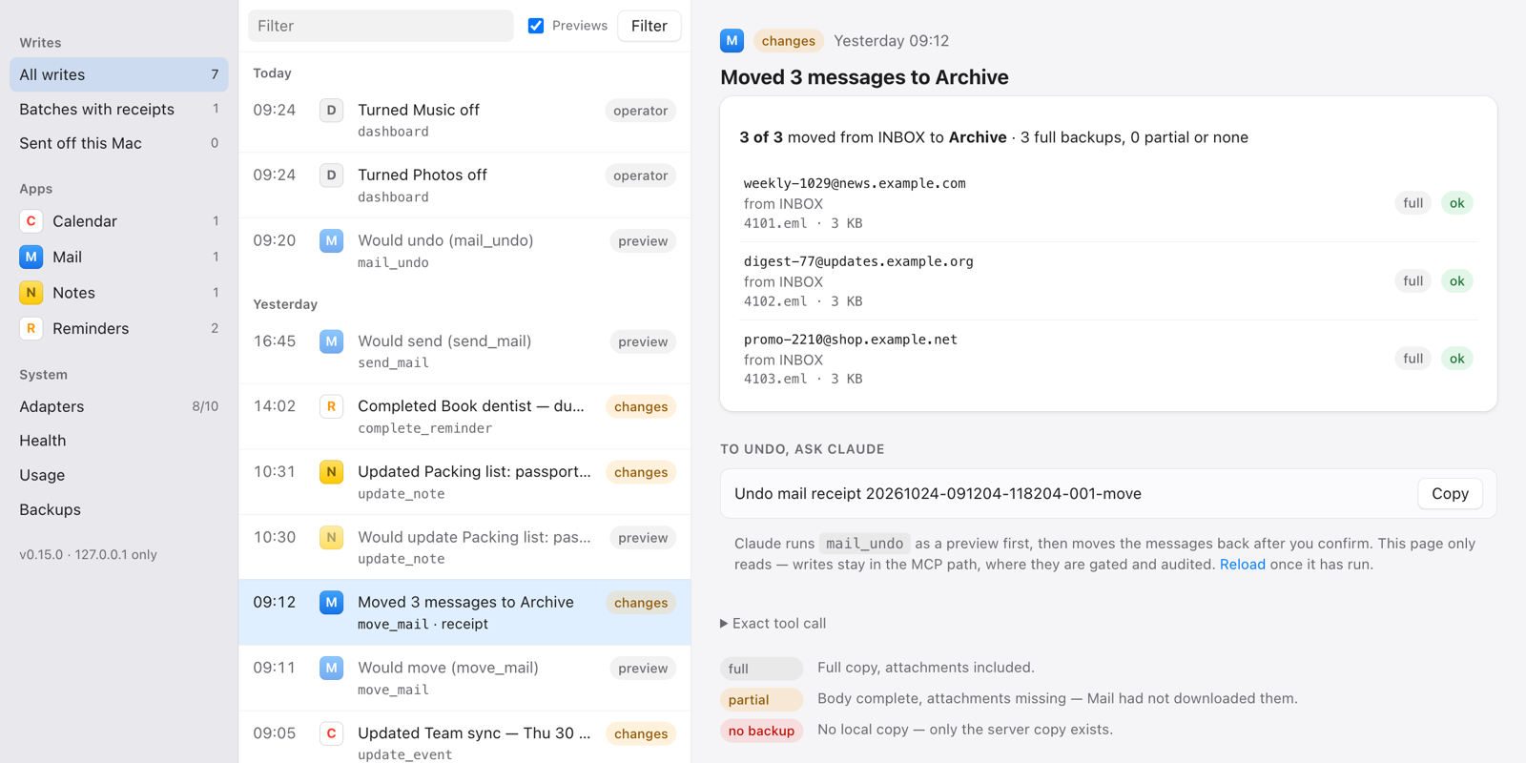Click the changes tag in detail header

pos(788,40)
